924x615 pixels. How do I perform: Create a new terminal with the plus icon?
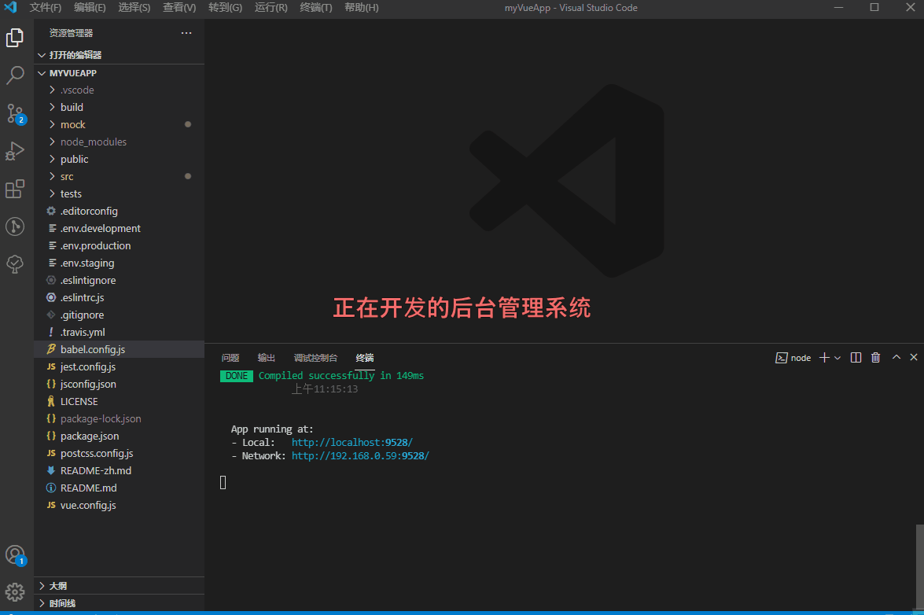click(x=823, y=357)
